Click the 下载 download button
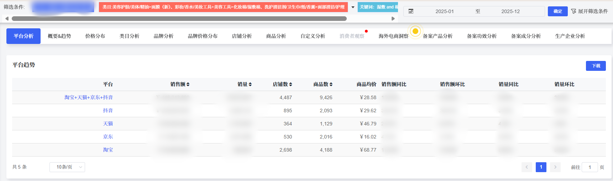The height and width of the screenshot is (181, 613). point(596,66)
